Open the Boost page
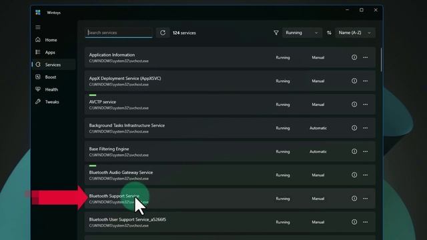Image resolution: width=427 pixels, height=240 pixels. 53,77
